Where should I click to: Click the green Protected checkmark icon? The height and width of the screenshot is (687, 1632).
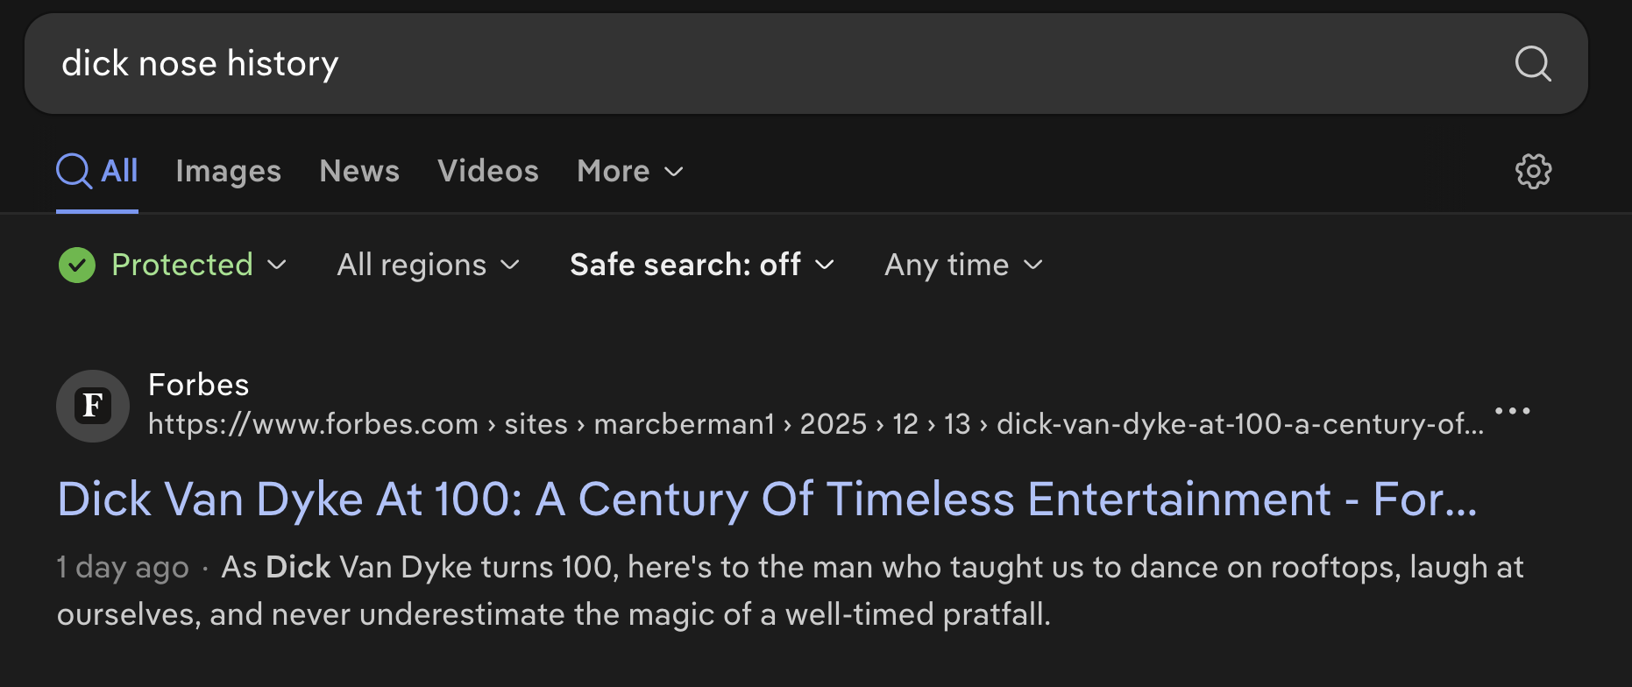click(77, 265)
